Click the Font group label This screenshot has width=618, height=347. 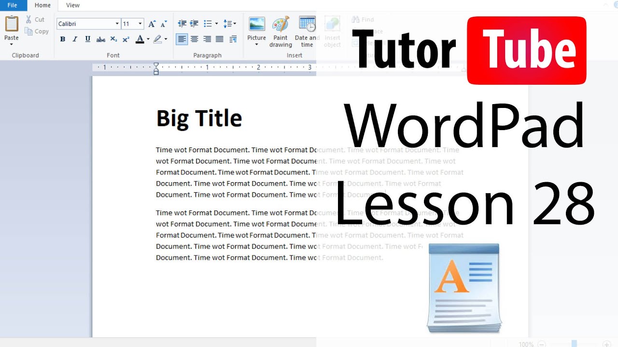[113, 55]
